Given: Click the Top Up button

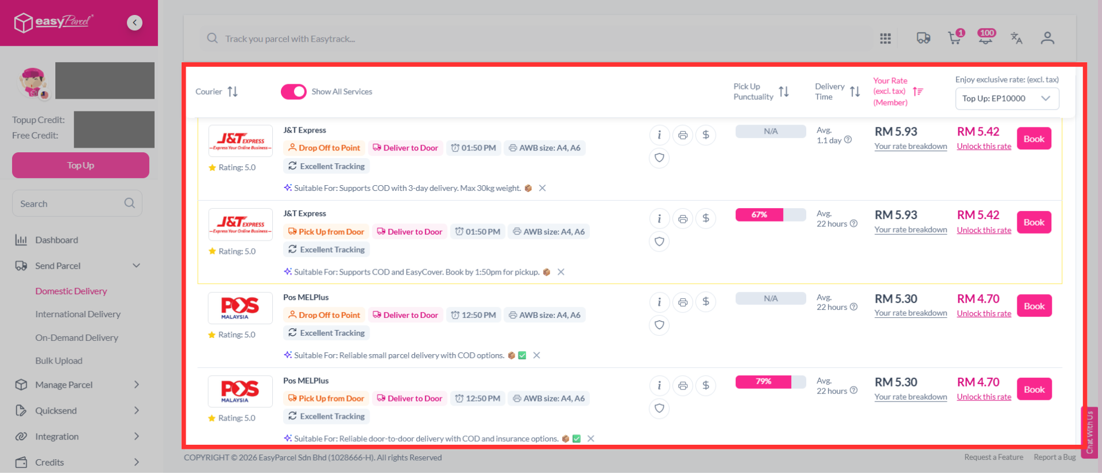Looking at the screenshot, I should [x=81, y=166].
